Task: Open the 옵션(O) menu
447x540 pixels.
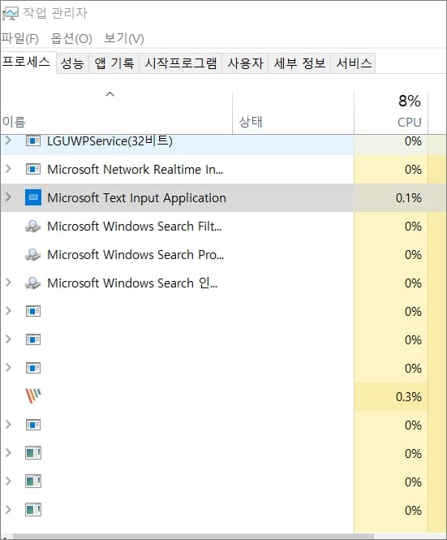Action: click(71, 38)
